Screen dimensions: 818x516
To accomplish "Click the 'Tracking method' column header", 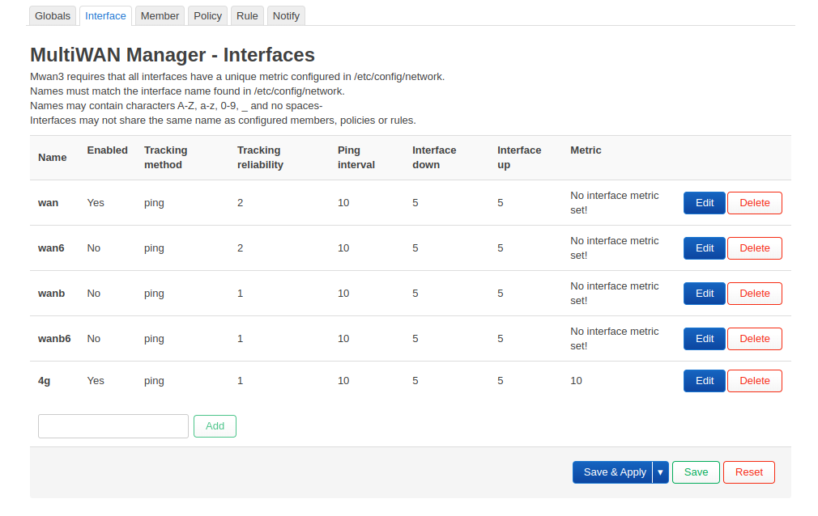I will (165, 158).
